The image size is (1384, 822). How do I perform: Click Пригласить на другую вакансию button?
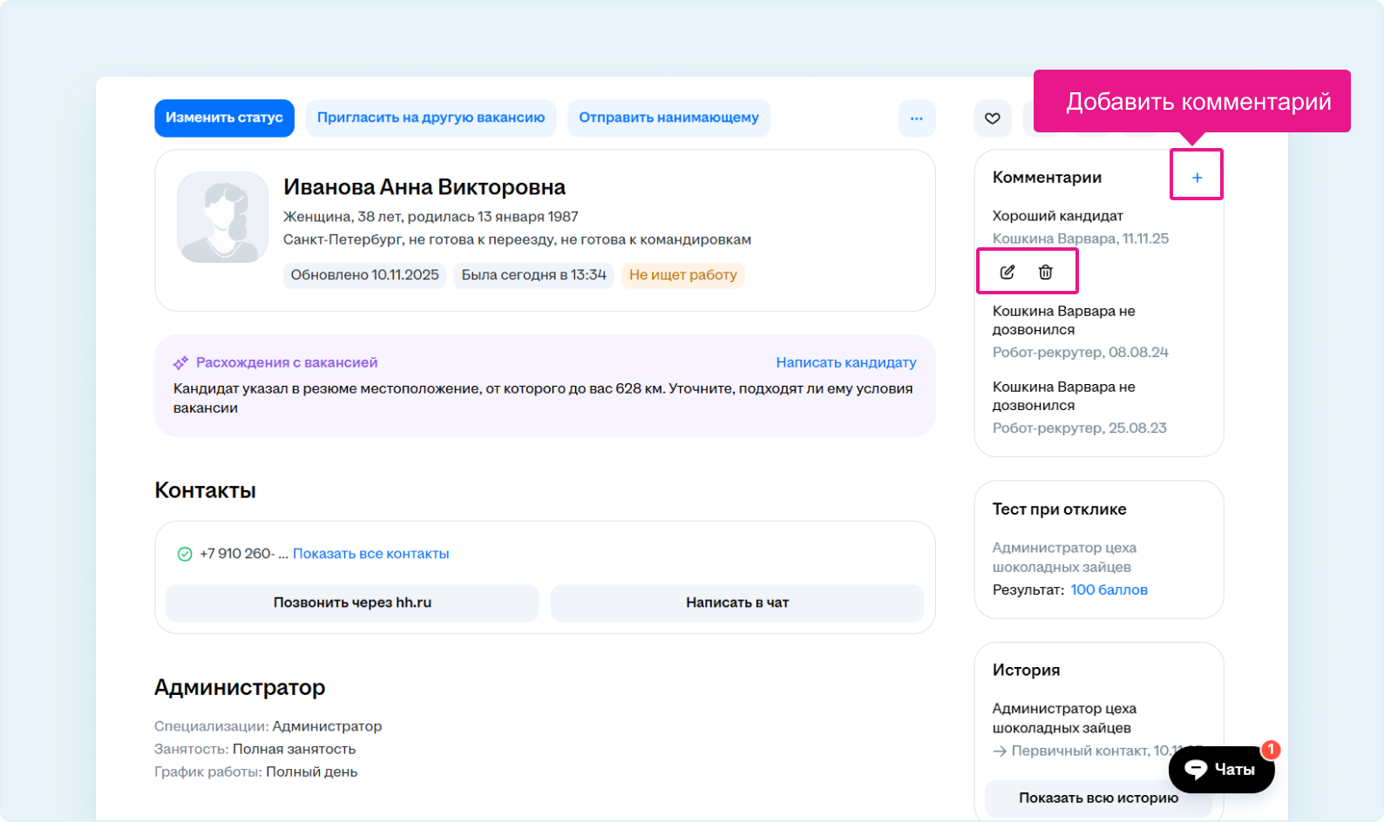coord(431,118)
